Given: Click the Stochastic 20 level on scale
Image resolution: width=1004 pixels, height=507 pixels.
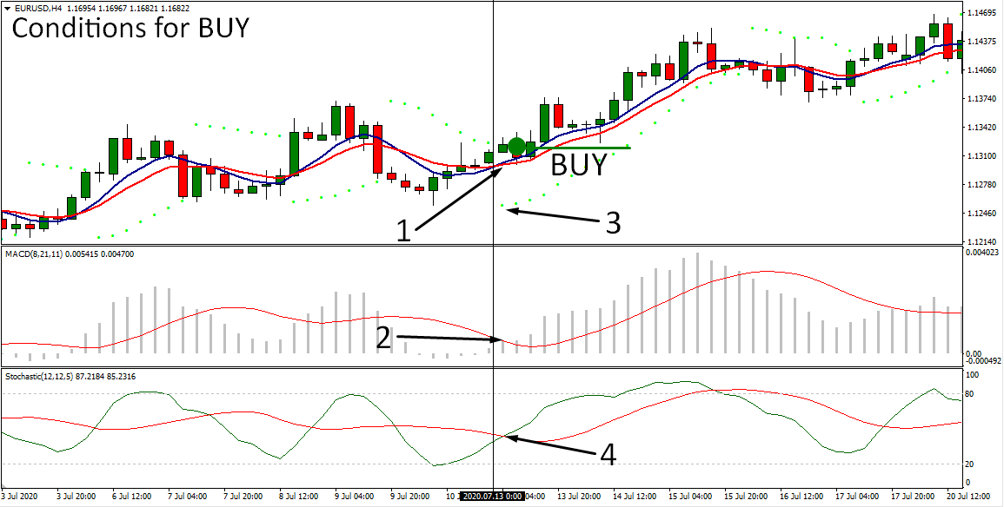Looking at the screenshot, I should point(974,464).
